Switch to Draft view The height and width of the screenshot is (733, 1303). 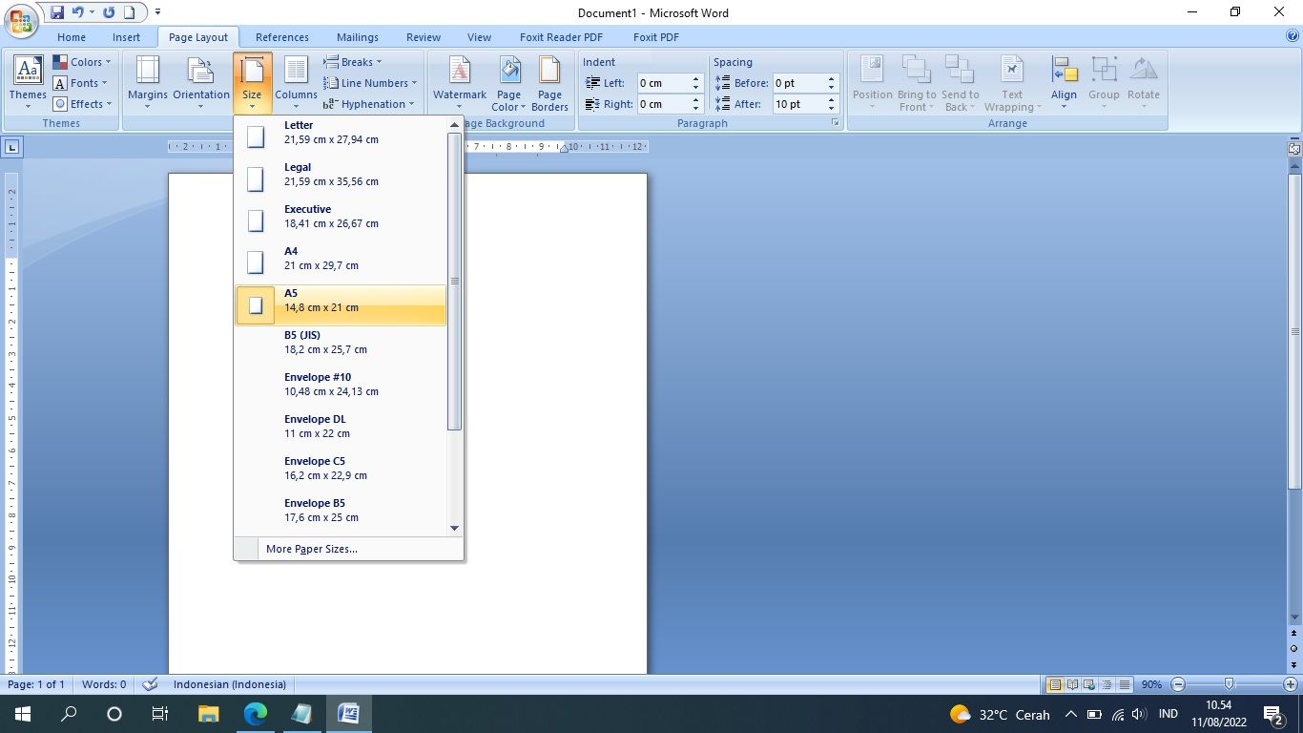click(1125, 684)
